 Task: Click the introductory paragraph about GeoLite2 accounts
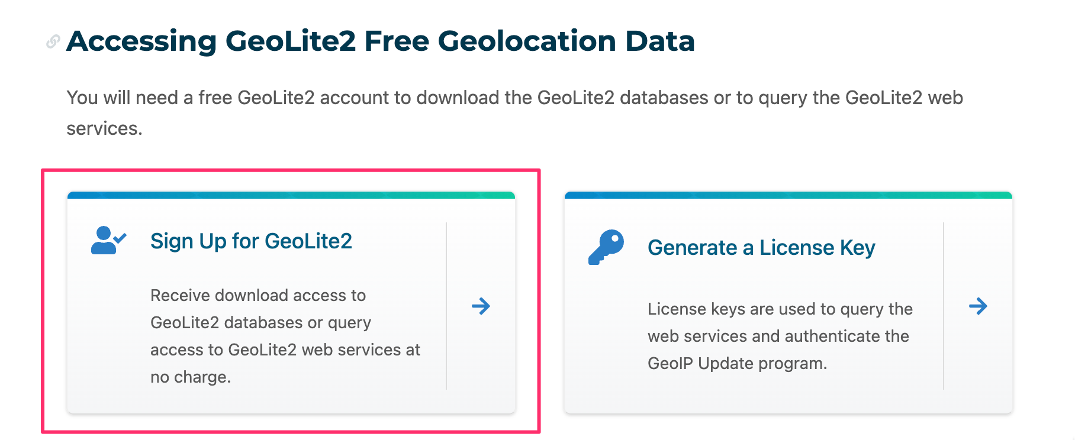pos(515,111)
